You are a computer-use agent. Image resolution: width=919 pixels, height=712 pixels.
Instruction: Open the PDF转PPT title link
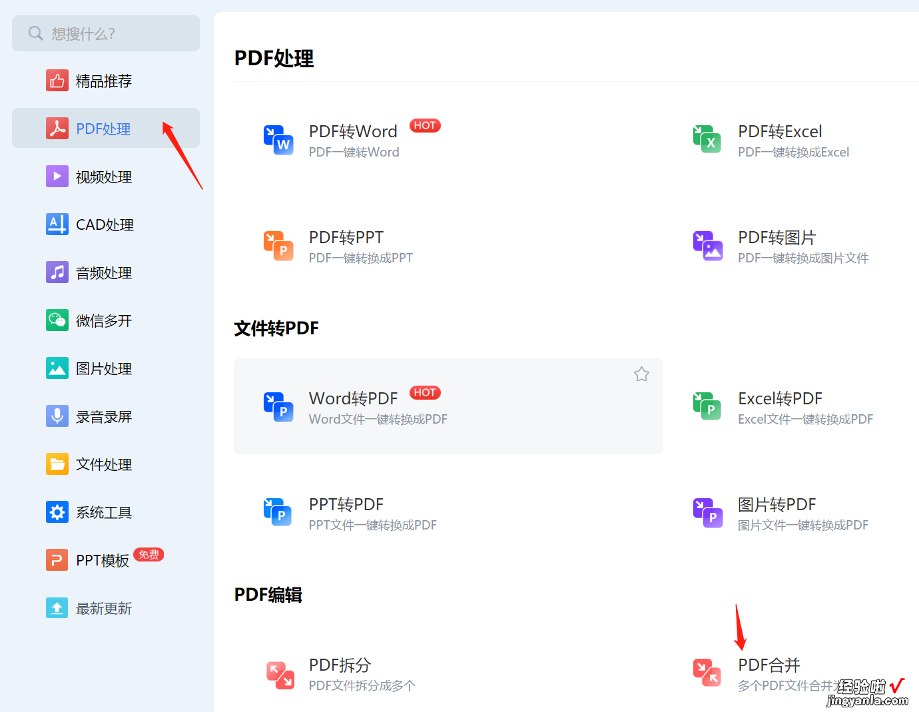[346, 237]
